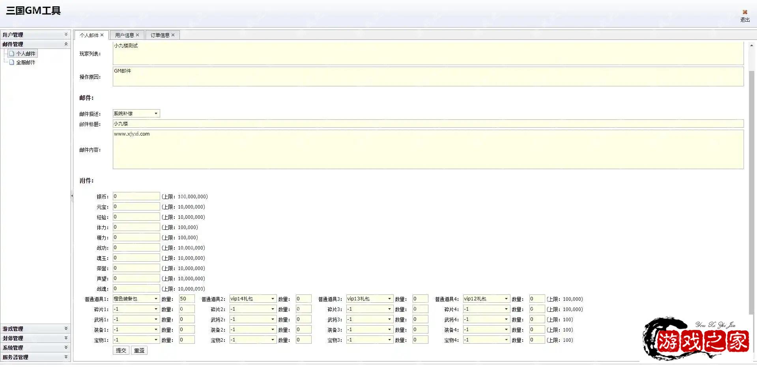757x367 pixels.
Task: Close the 用户信息 tab via its X
Action: (138, 35)
